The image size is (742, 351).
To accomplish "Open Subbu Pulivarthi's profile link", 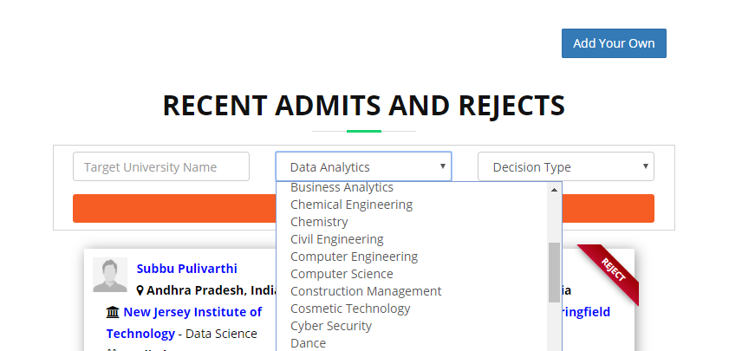I will [186, 269].
